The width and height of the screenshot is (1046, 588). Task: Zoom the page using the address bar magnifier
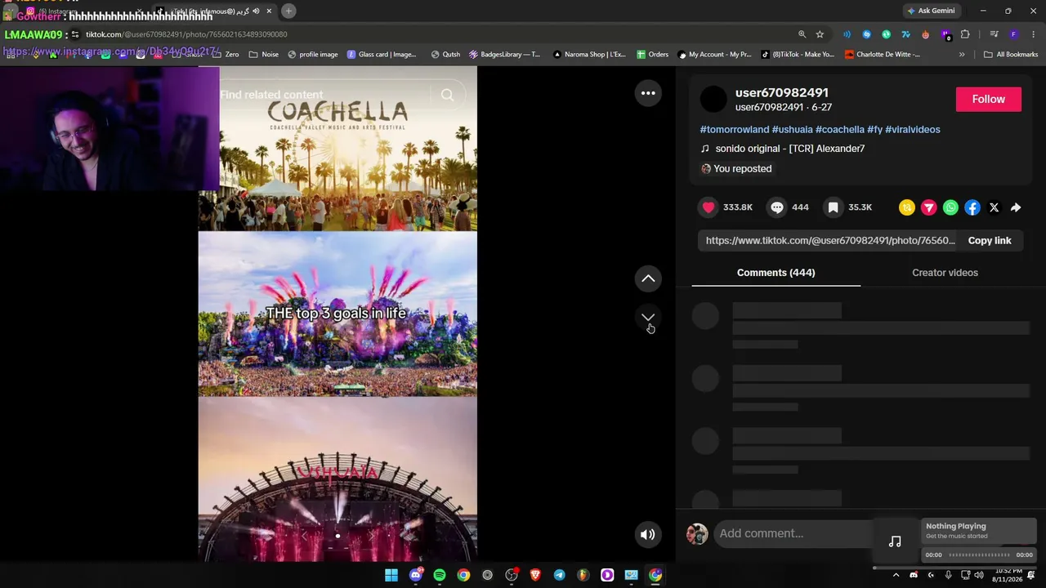click(x=802, y=34)
